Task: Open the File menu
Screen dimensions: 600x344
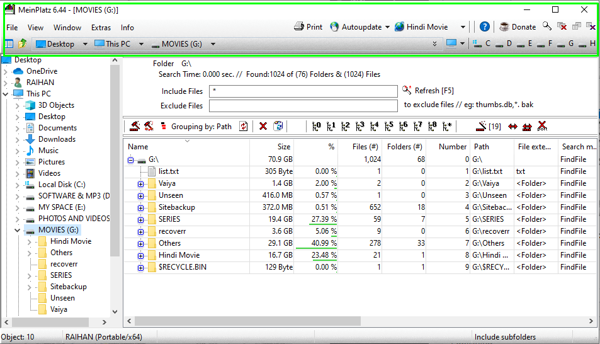Action: click(12, 28)
